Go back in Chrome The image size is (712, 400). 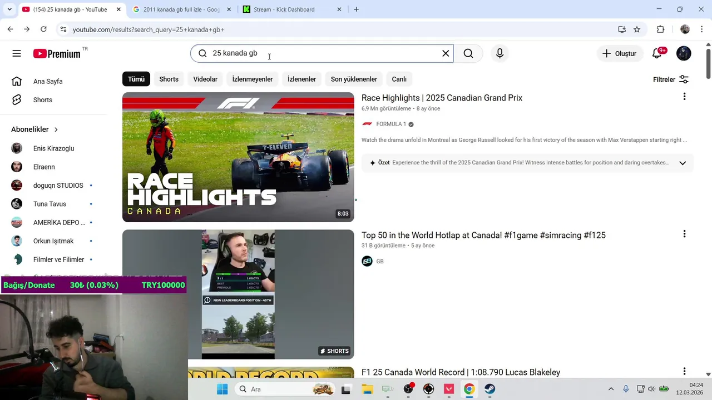(x=10, y=29)
